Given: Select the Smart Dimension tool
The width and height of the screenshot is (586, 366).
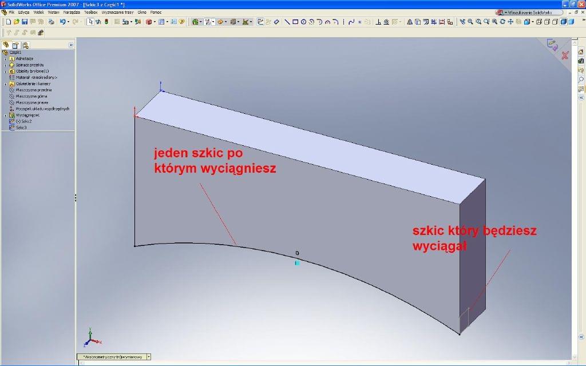Looking at the screenshot, I should pyautogui.click(x=276, y=22).
